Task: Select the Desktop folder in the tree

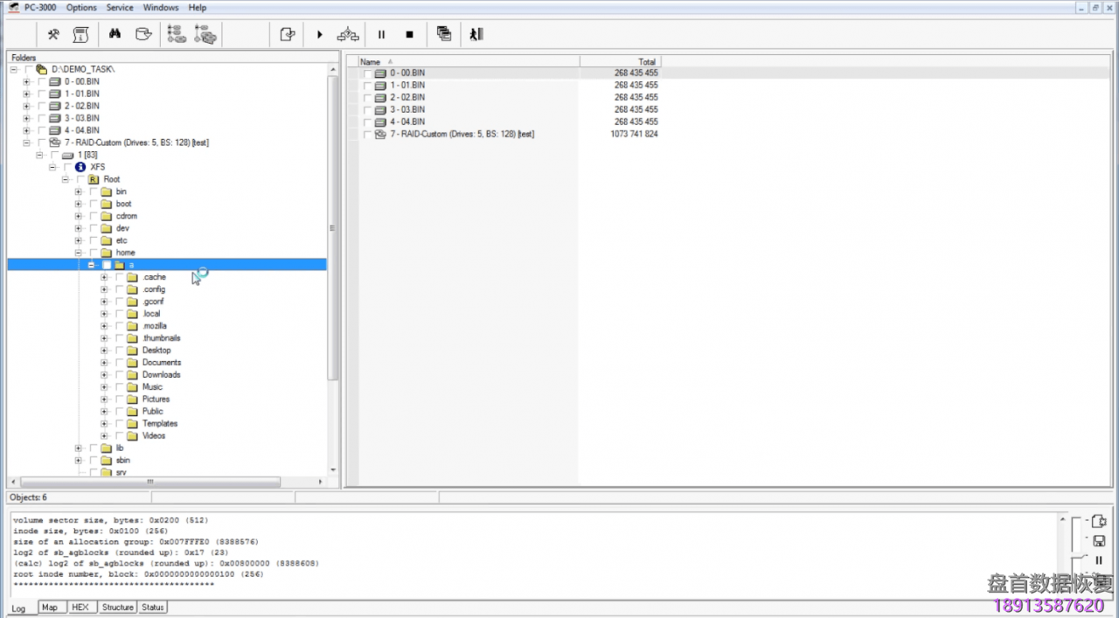Action: [x=156, y=351]
